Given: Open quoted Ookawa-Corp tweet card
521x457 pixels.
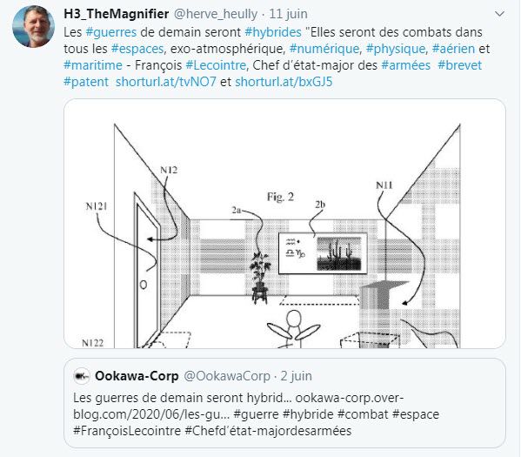Looking at the screenshot, I should pyautogui.click(x=284, y=403).
